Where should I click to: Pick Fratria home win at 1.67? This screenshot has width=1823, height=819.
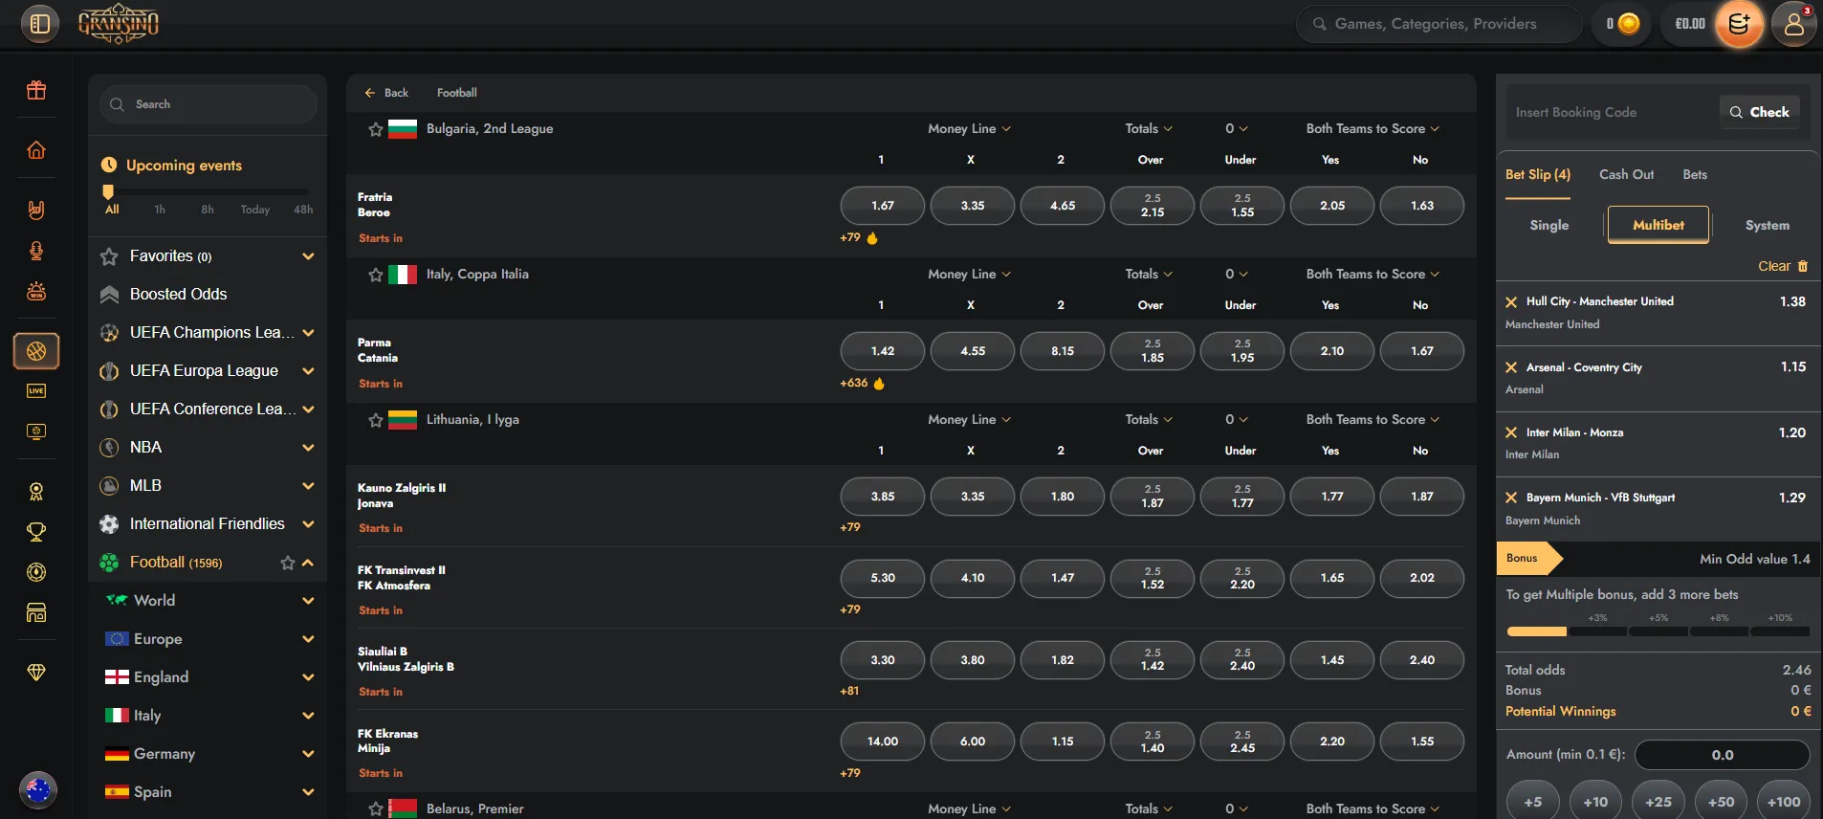tap(883, 206)
